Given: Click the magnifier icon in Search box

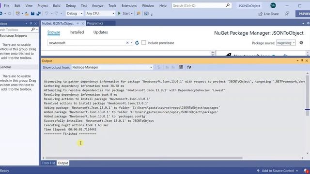Looking at the screenshot, I should pyautogui.click(x=228, y=5).
